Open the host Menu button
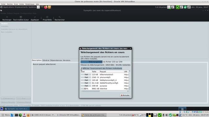Image resolution: width=209 pixels, height=117 pixels. click(x=6, y=115)
